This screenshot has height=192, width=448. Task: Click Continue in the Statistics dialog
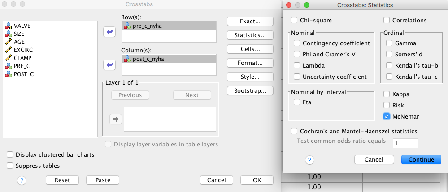coord(421,159)
